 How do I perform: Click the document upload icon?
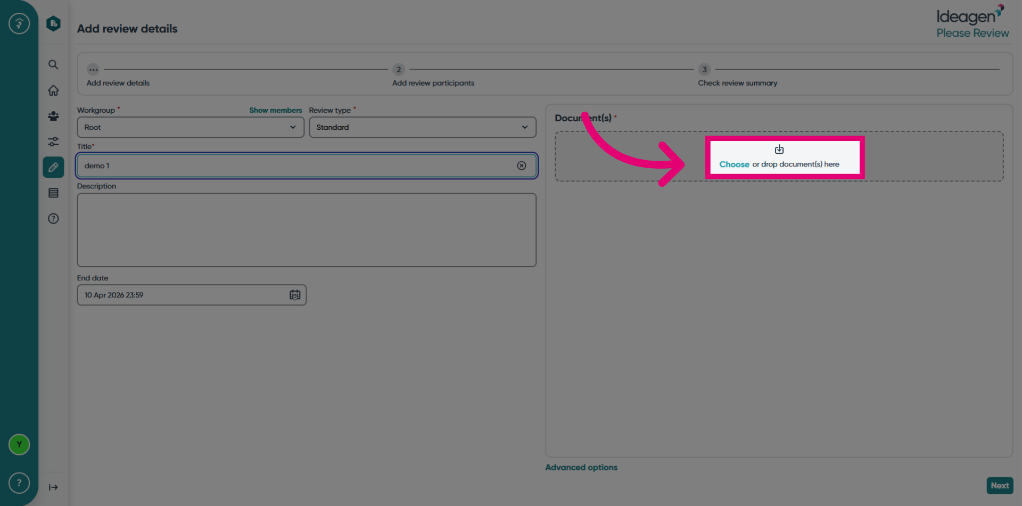(779, 150)
